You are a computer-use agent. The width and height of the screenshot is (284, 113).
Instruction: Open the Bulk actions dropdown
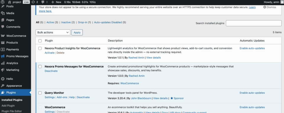[x=53, y=32]
